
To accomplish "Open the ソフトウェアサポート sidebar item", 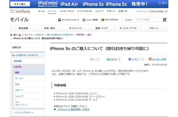I will coord(28,113).
